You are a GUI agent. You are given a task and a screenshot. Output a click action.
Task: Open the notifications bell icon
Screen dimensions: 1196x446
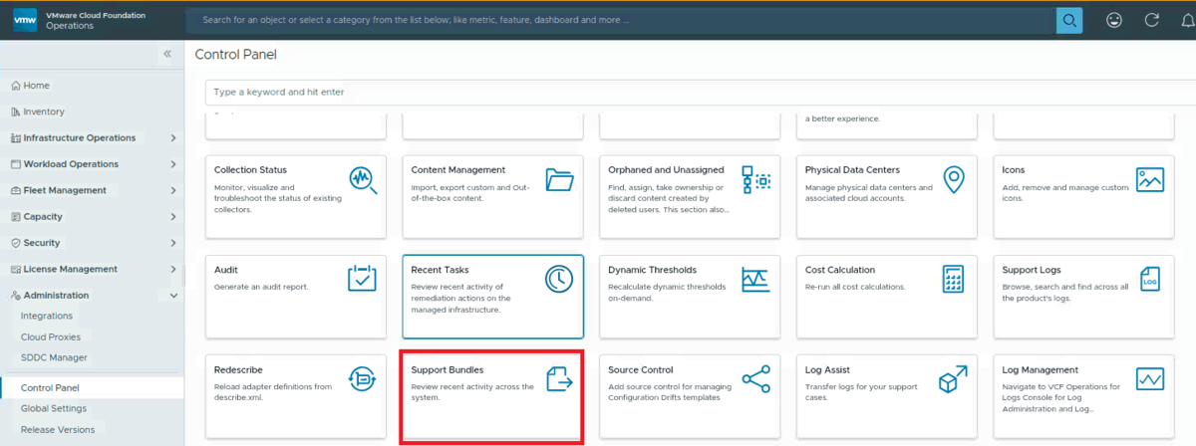tap(1187, 20)
